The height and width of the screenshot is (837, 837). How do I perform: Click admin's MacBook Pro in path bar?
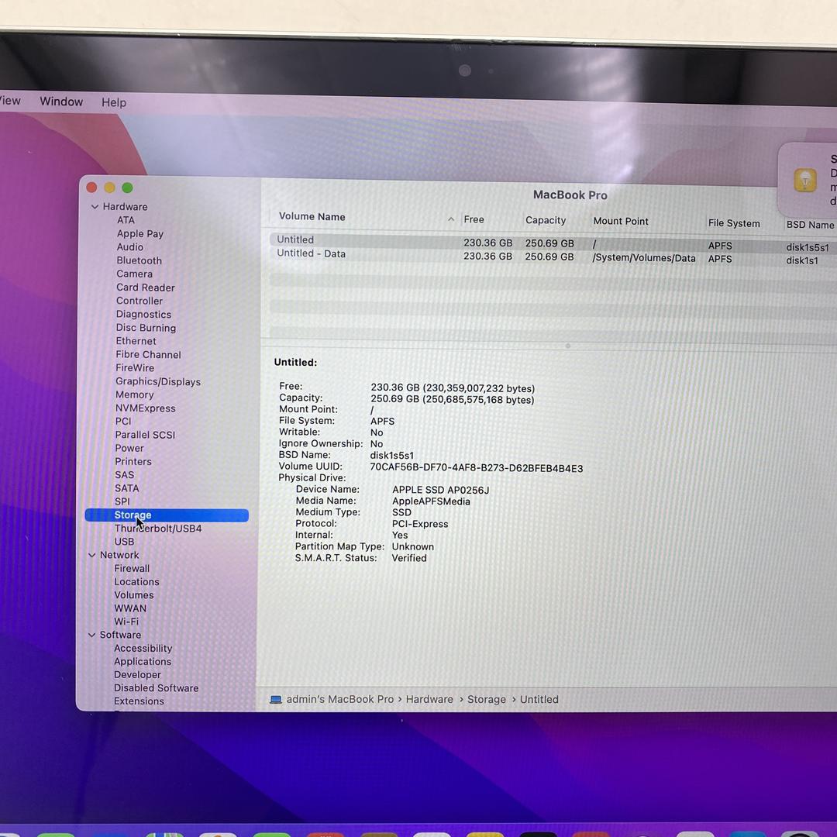pyautogui.click(x=340, y=699)
